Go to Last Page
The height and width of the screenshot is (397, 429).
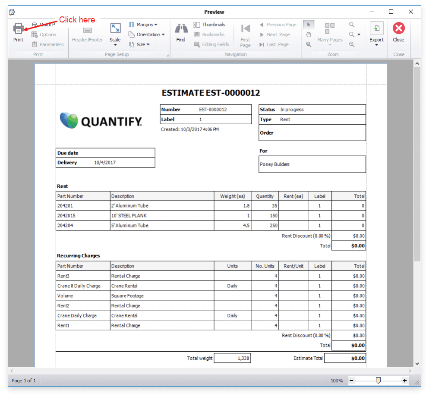click(274, 44)
